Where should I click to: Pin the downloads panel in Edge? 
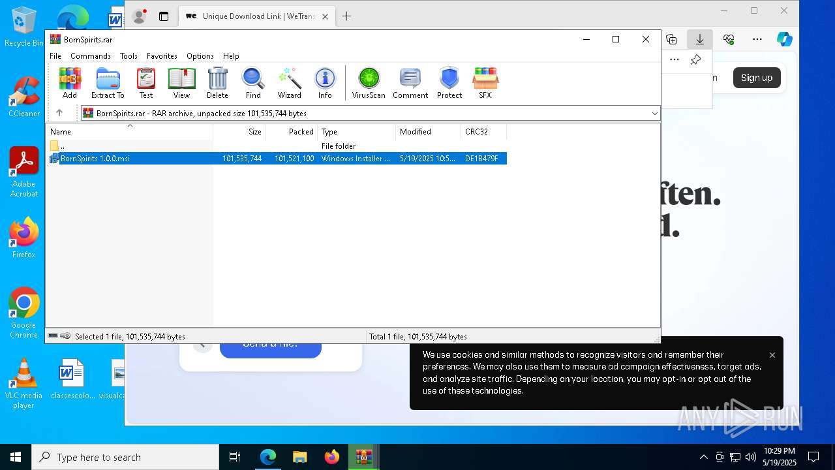(695, 60)
